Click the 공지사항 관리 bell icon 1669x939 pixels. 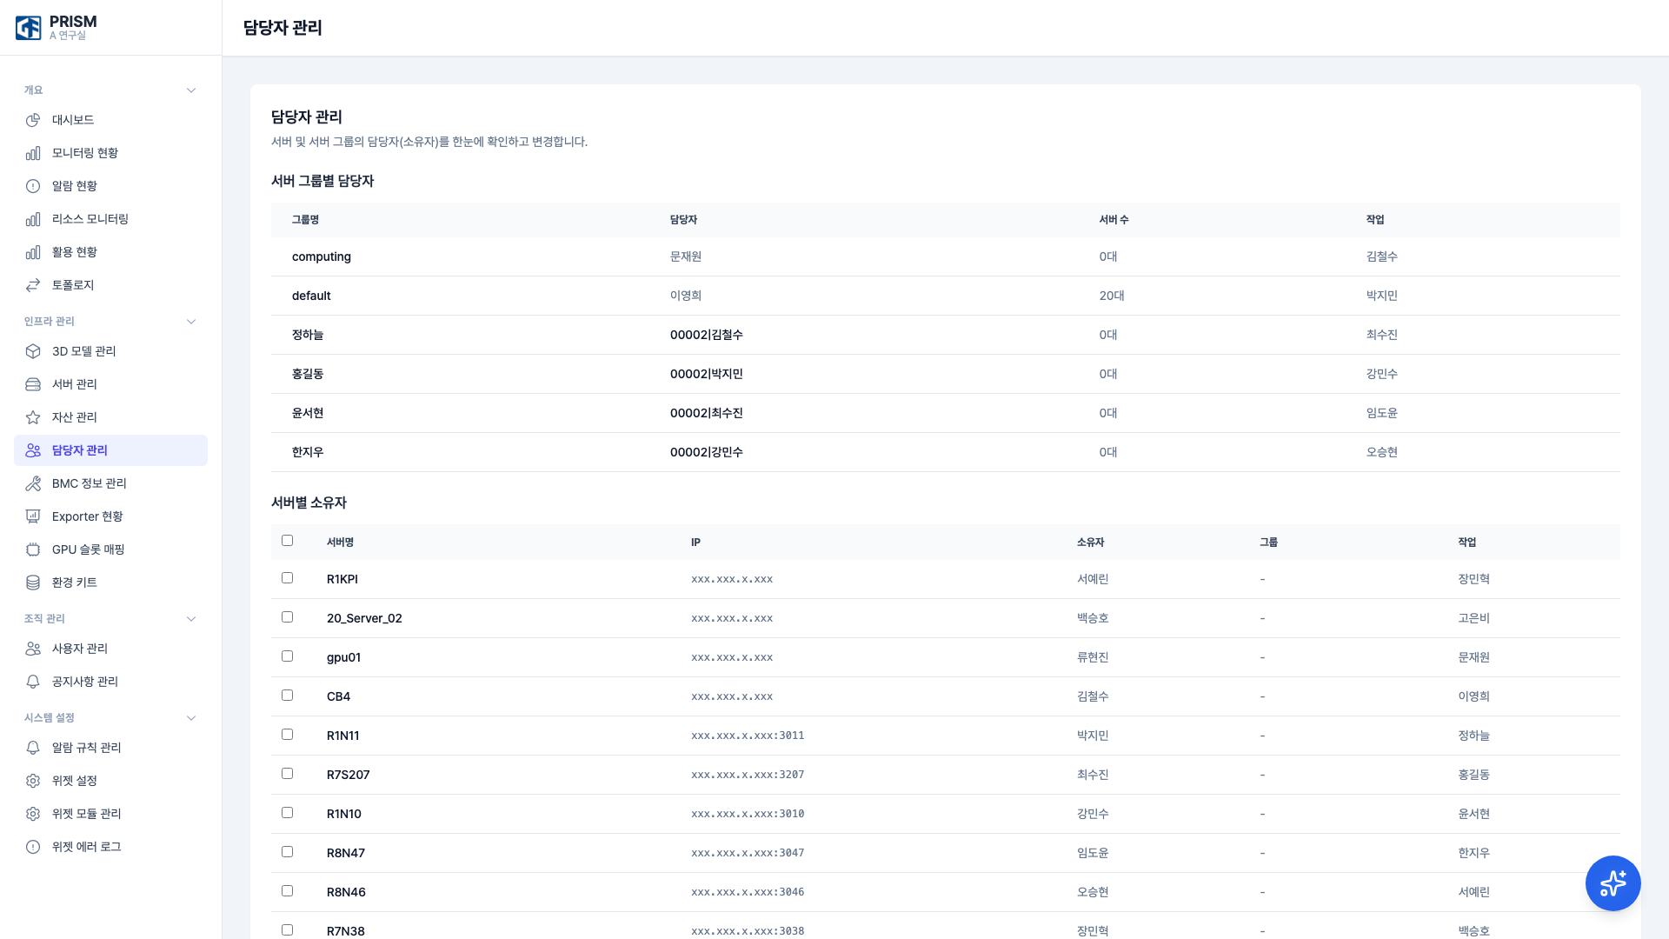(x=33, y=682)
